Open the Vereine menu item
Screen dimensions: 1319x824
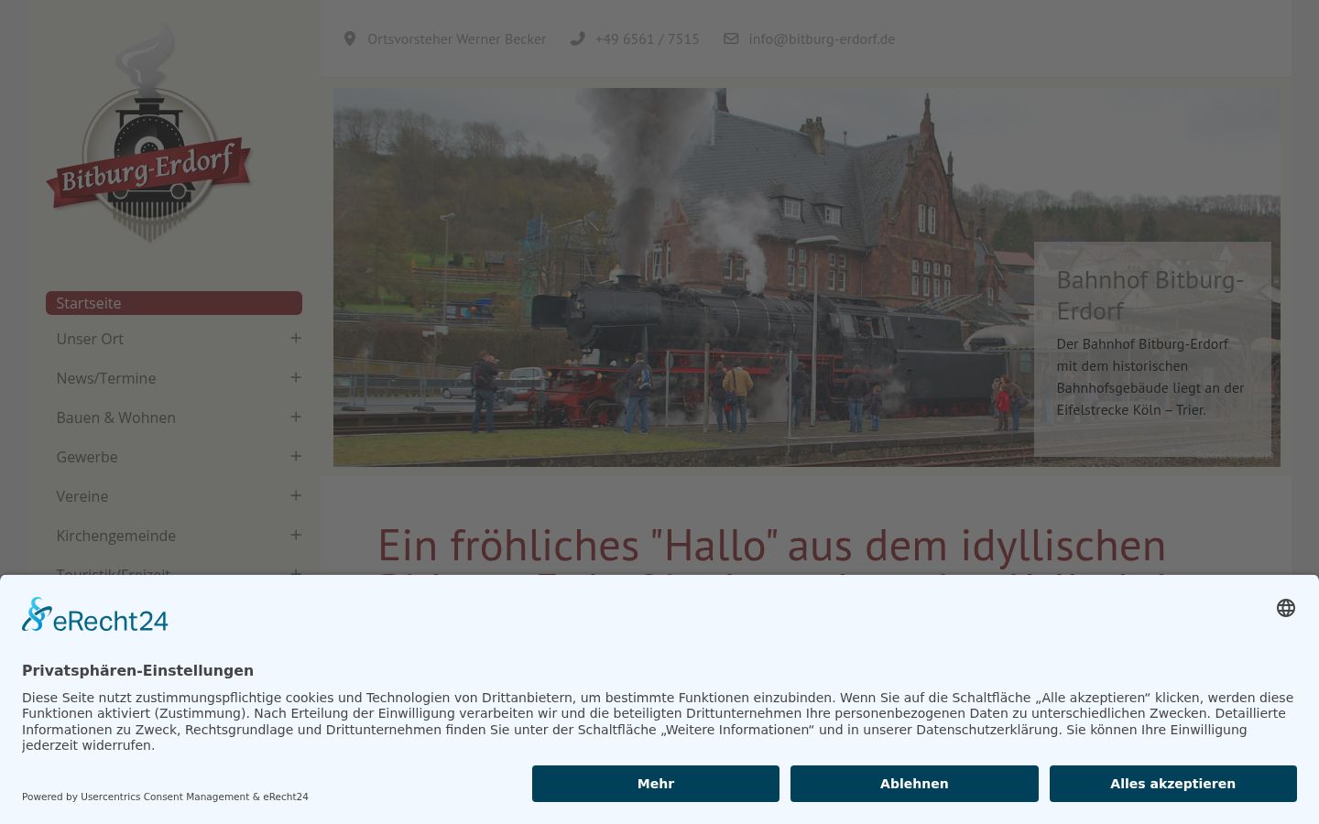point(82,496)
